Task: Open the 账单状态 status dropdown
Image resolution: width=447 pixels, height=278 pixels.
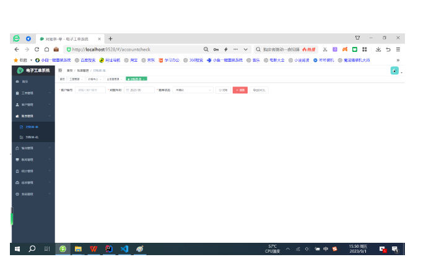Action: (x=184, y=90)
